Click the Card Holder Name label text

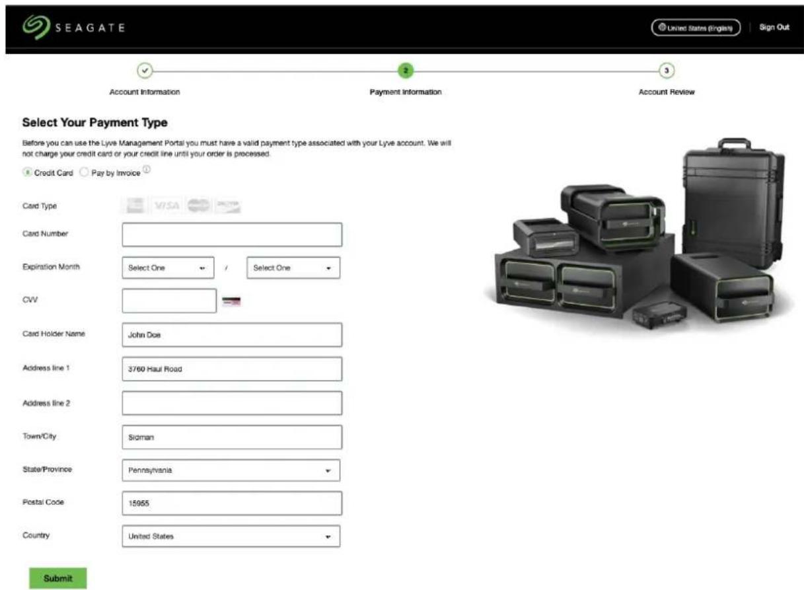click(54, 334)
